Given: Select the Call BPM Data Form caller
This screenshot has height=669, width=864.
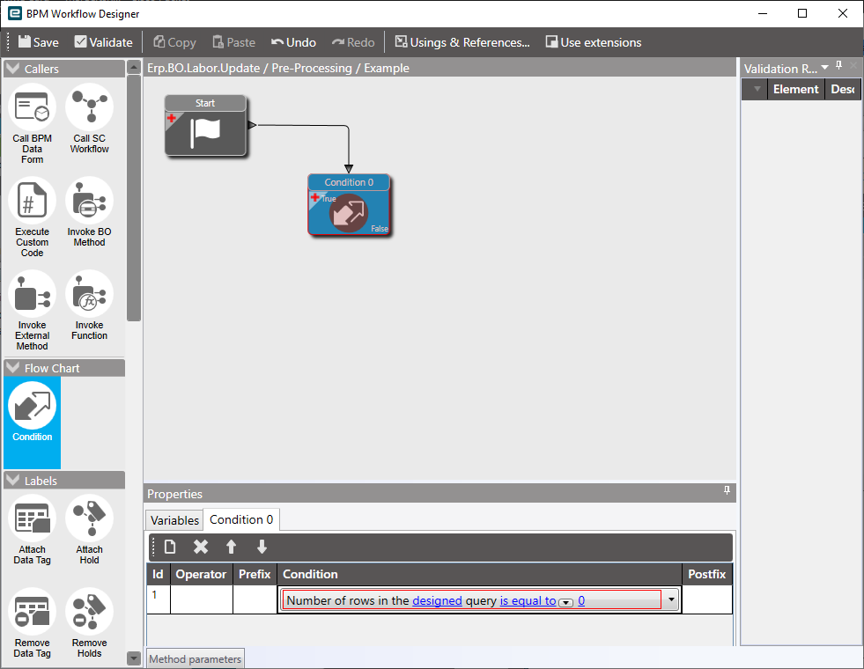Looking at the screenshot, I should 32,124.
